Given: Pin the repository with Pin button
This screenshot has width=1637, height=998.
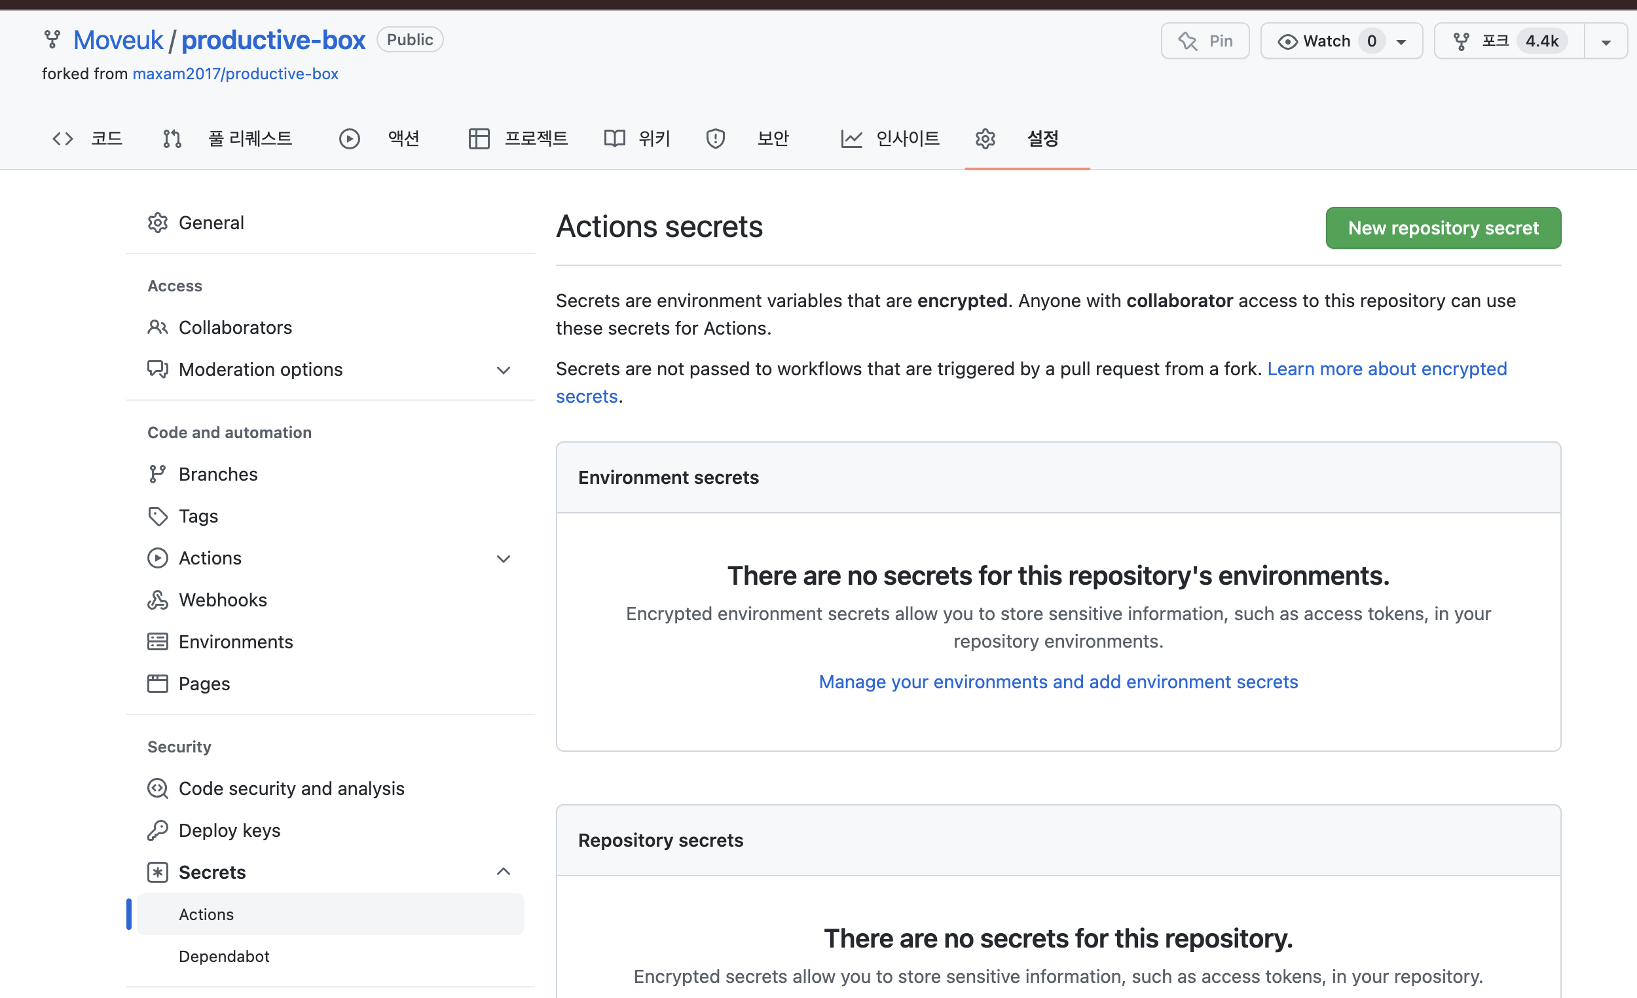Looking at the screenshot, I should pyautogui.click(x=1204, y=41).
